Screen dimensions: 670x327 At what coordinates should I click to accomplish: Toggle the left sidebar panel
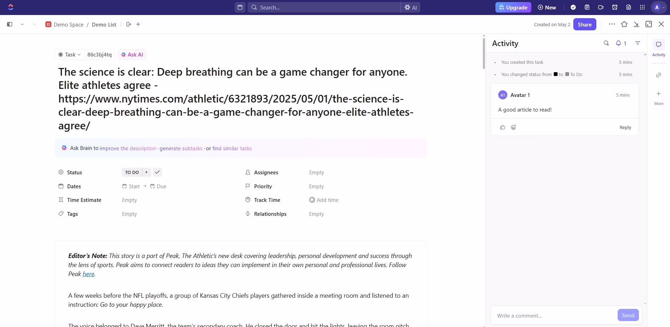coord(9,24)
